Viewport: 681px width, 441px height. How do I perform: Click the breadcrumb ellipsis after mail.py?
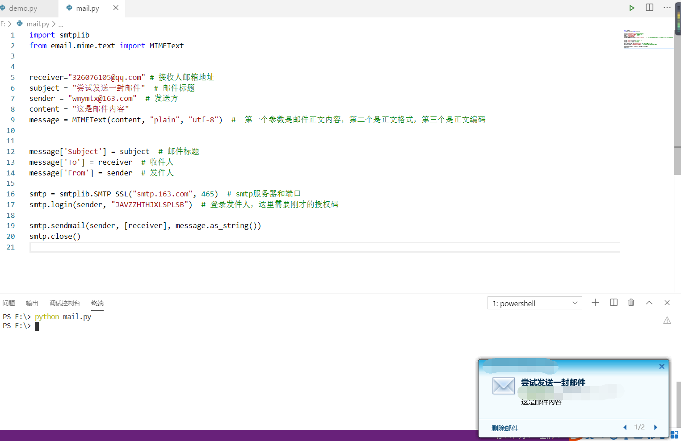(x=61, y=24)
